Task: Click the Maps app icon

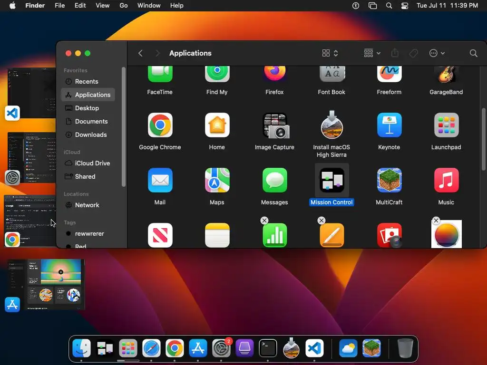Action: pos(217,180)
